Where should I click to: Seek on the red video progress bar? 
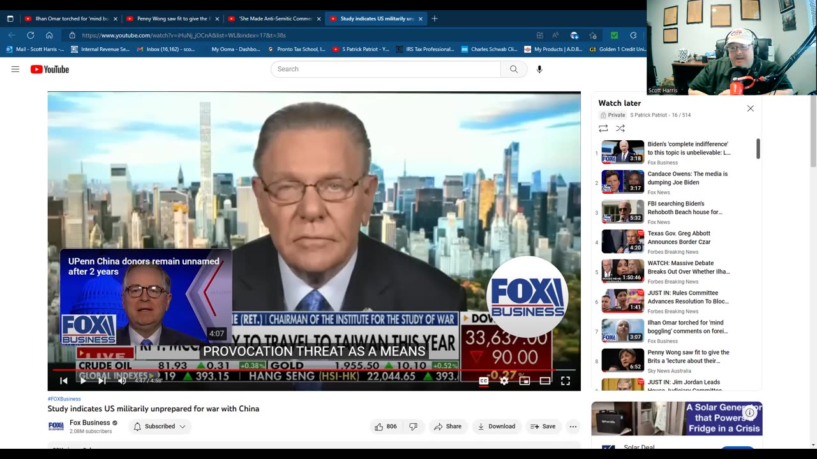coord(314,370)
